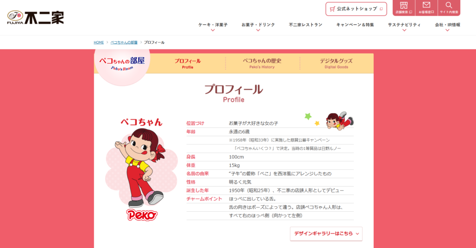Select the プロフィール tab
This screenshot has height=248, width=476.
[187, 63]
